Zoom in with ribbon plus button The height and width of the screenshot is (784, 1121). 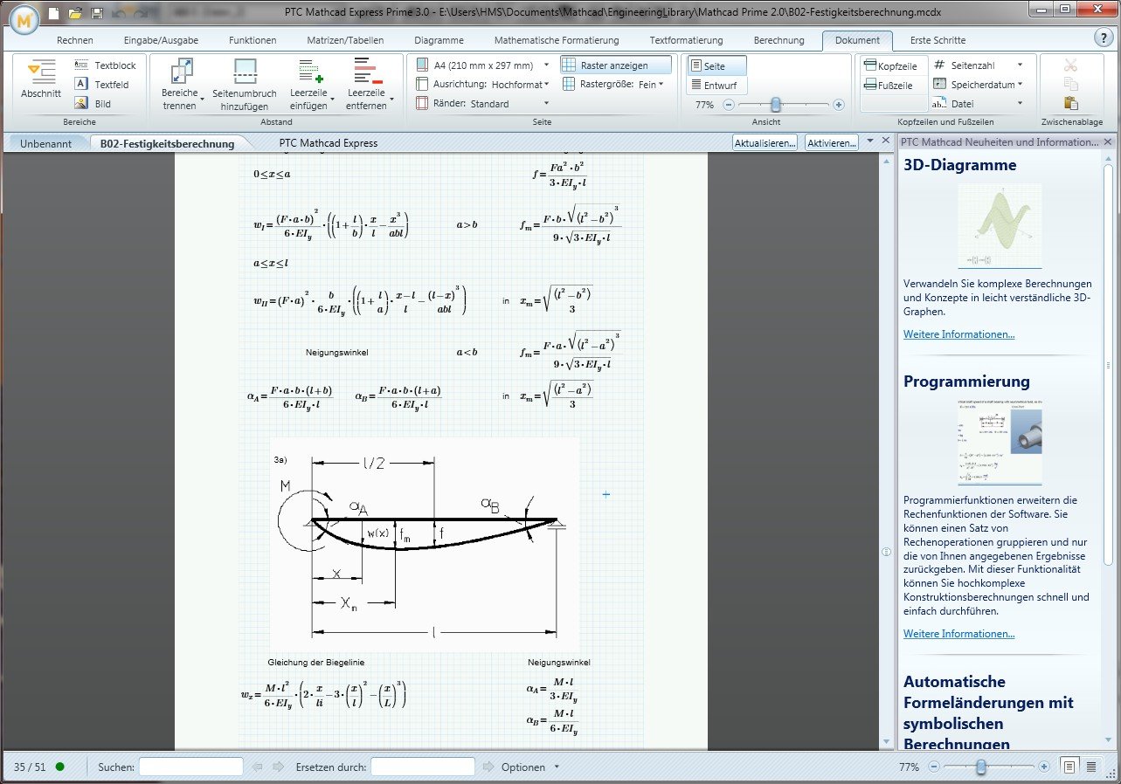[x=839, y=104]
